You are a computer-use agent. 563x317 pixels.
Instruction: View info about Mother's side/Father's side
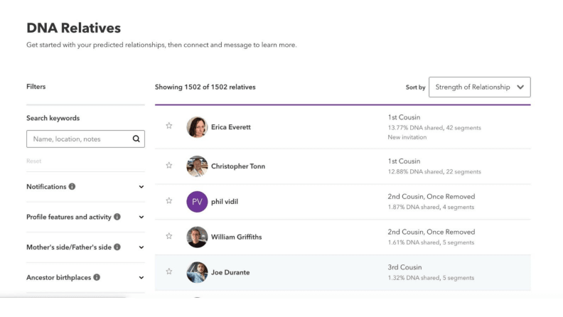(x=117, y=247)
